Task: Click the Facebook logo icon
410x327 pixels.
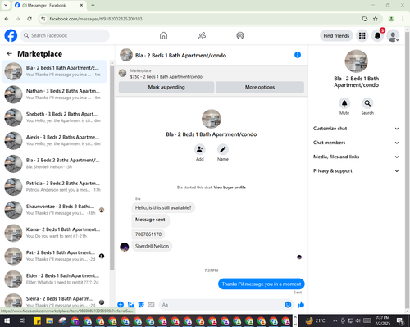Action: point(11,35)
